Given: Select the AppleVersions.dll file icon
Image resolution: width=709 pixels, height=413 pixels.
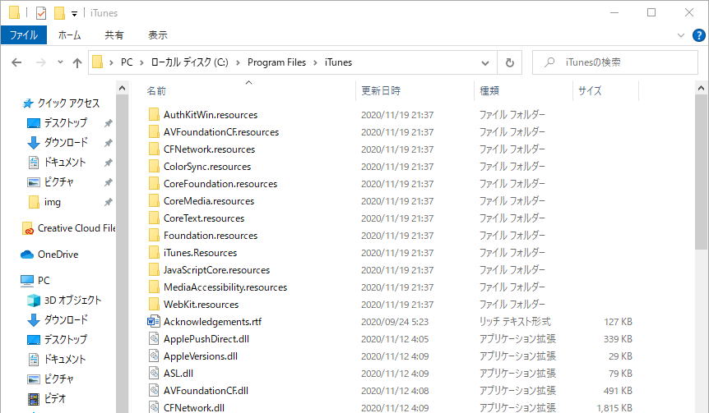Looking at the screenshot, I should click(x=154, y=356).
